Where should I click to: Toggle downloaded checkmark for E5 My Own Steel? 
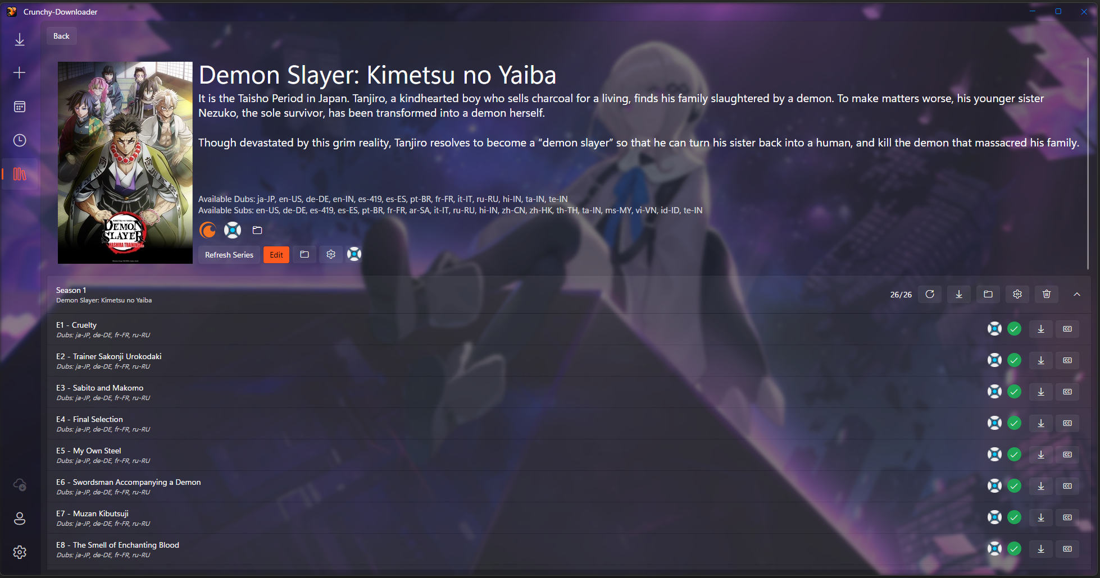(1014, 455)
